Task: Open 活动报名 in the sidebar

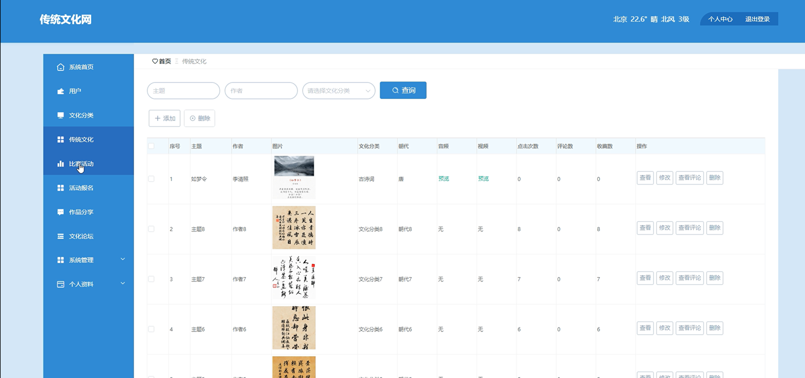Action: click(88, 188)
